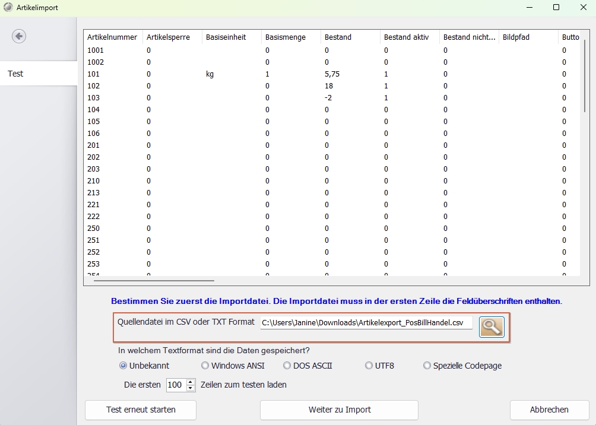
Task: Choose DOS ASCII text format
Action: coord(287,366)
